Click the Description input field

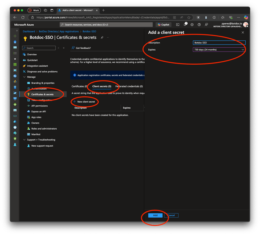219,43
